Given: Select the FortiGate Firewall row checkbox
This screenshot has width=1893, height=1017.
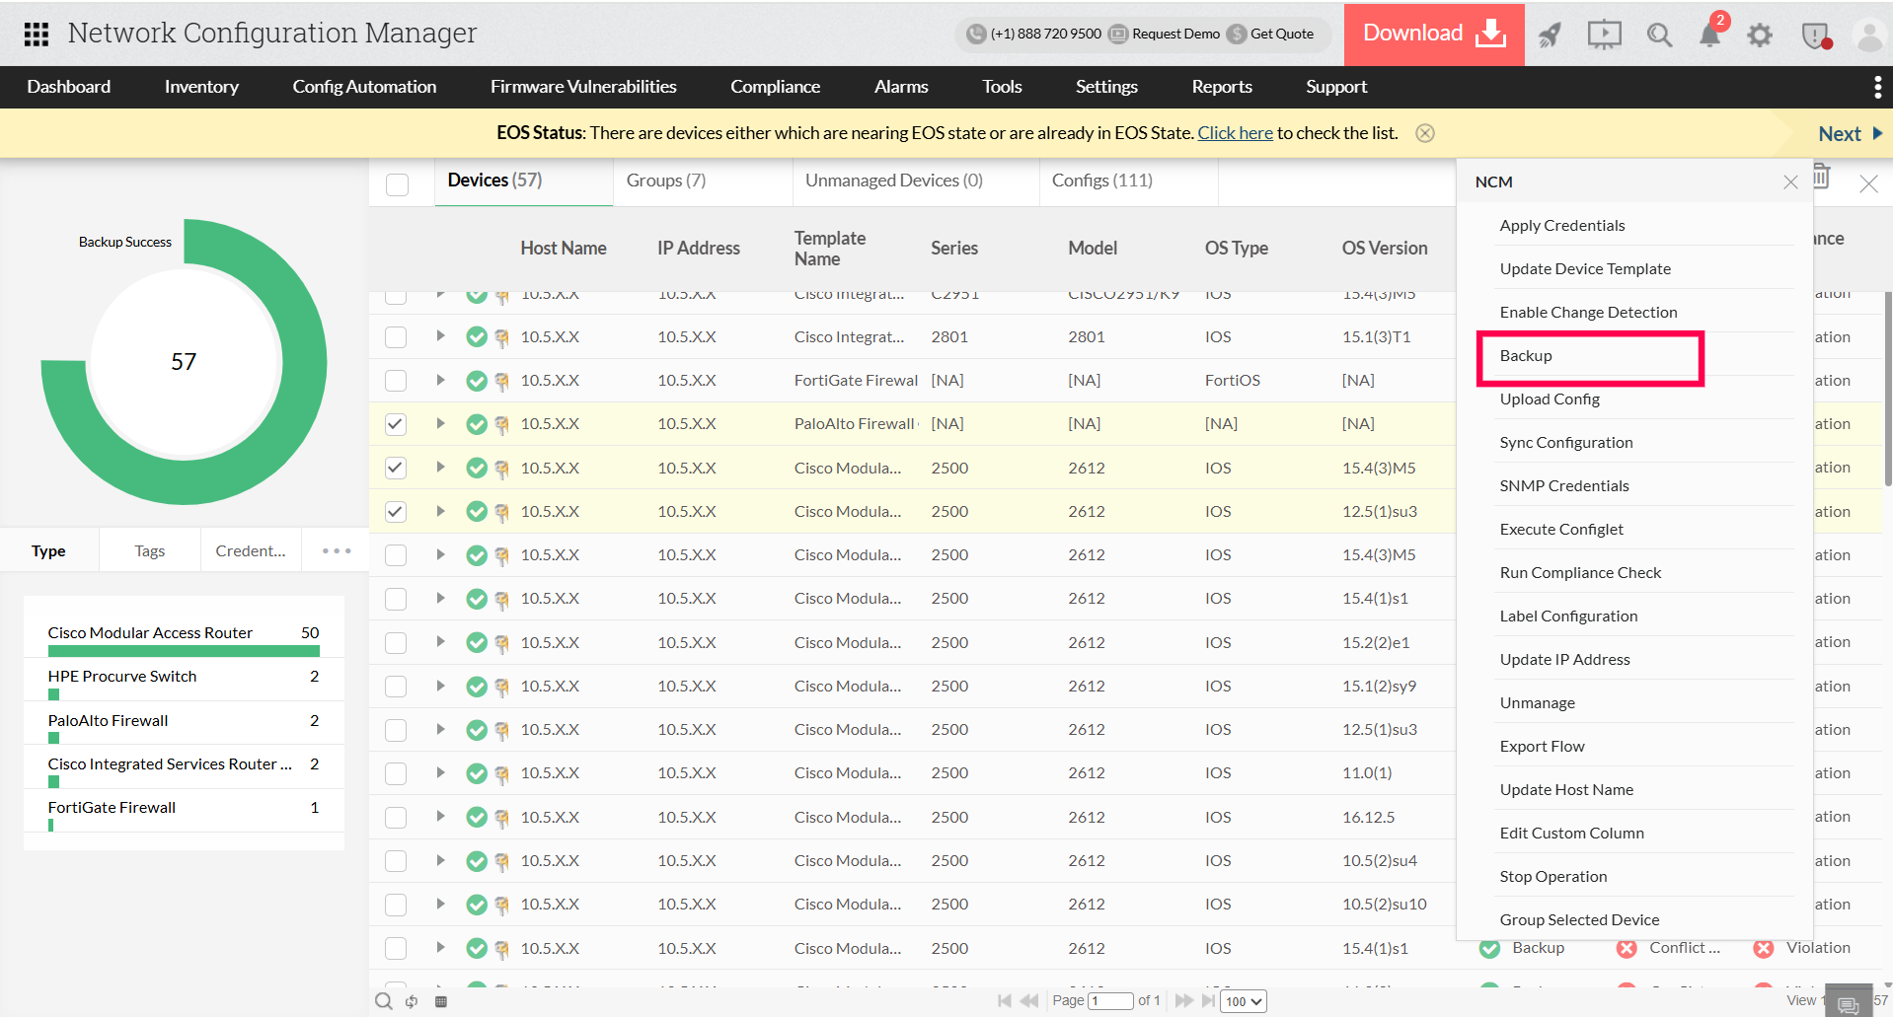Looking at the screenshot, I should point(396,380).
